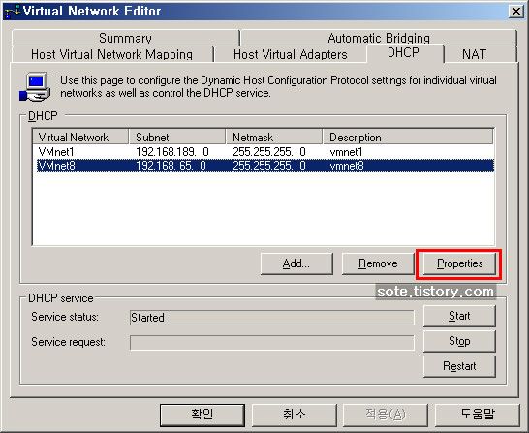Switch to the Summary tab
Viewport: 529px width, 433px height.
[125, 38]
